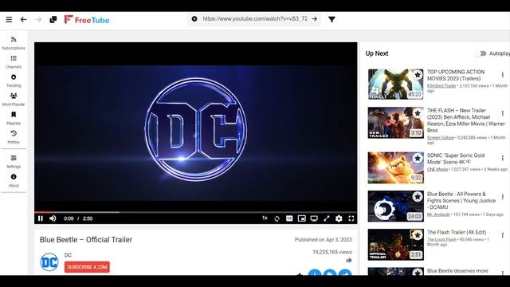Toggle theater mode in the player
The image size is (510, 287).
coord(314,218)
